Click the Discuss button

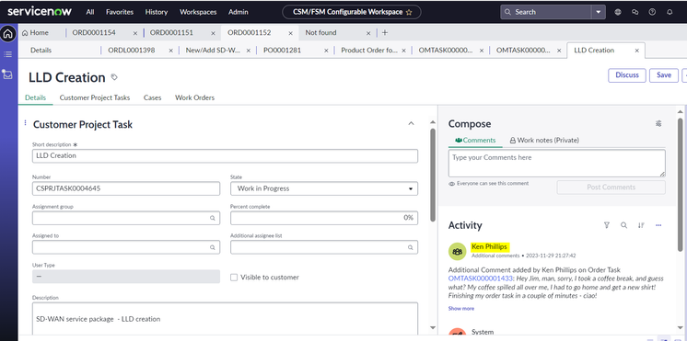coord(627,75)
